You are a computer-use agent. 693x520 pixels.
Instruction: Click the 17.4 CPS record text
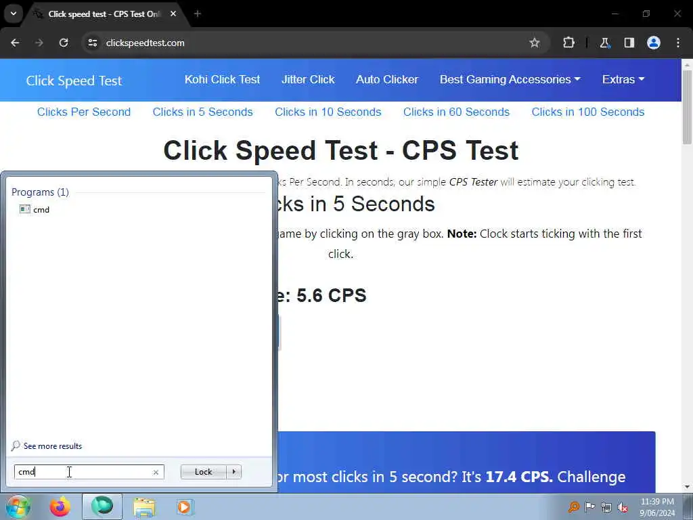click(x=519, y=477)
